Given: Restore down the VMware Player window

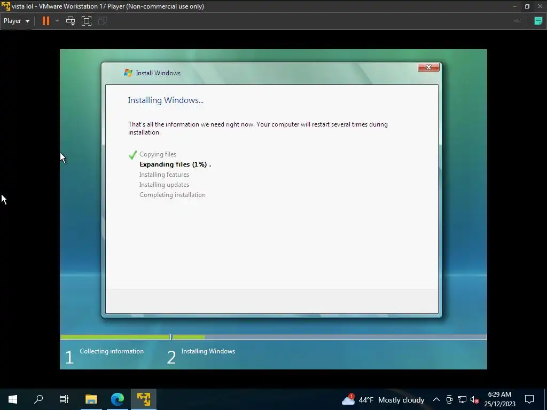Looking at the screenshot, I should pos(527,6).
